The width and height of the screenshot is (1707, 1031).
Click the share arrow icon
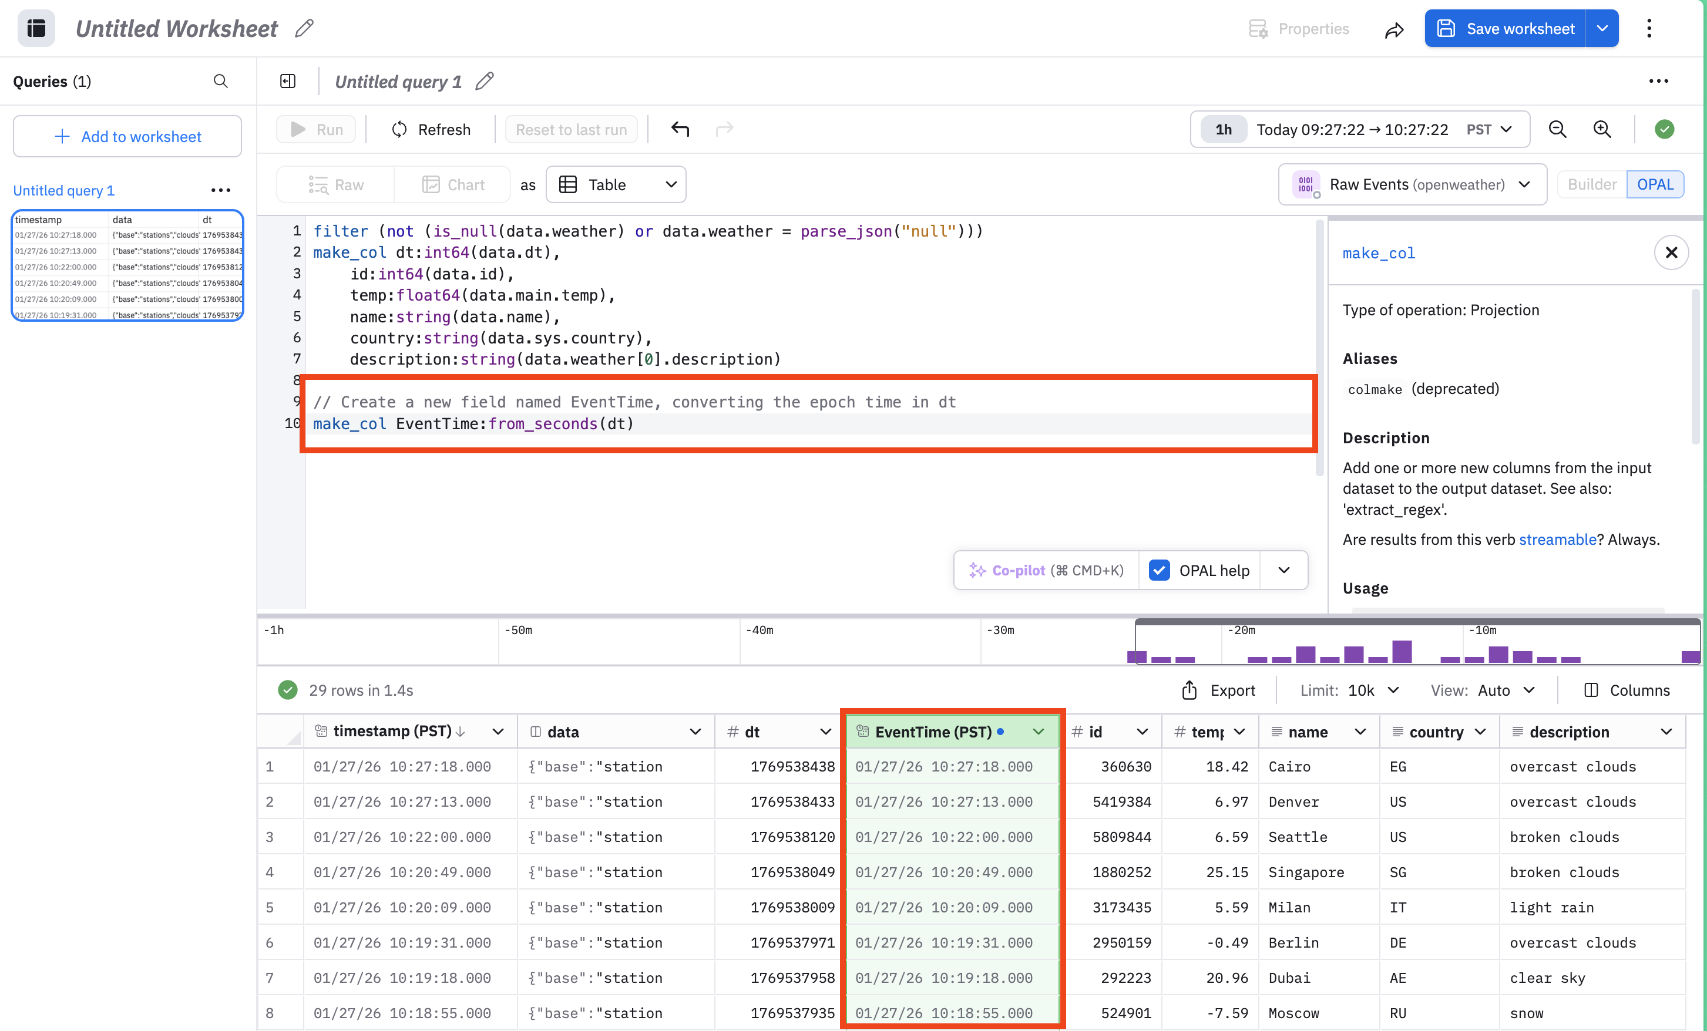point(1394,29)
